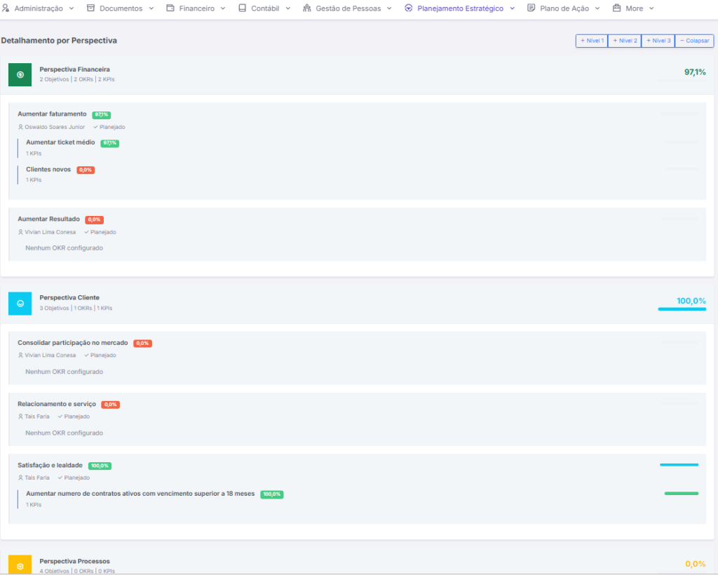The height and width of the screenshot is (575, 718).
Task: Click the Documentos archive icon in navbar
Action: coord(90,8)
